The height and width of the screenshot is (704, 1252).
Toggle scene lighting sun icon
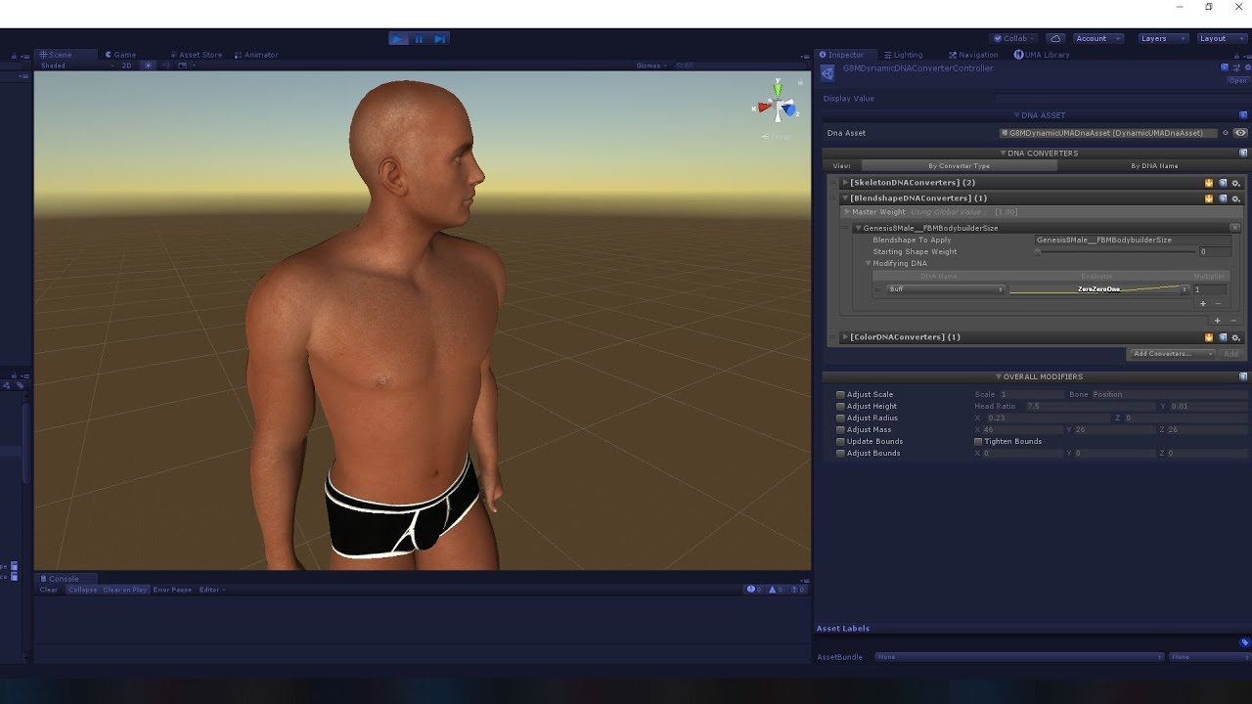point(148,66)
